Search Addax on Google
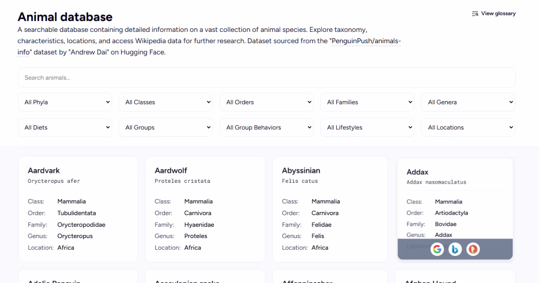Image resolution: width=539 pixels, height=283 pixels. click(x=437, y=249)
